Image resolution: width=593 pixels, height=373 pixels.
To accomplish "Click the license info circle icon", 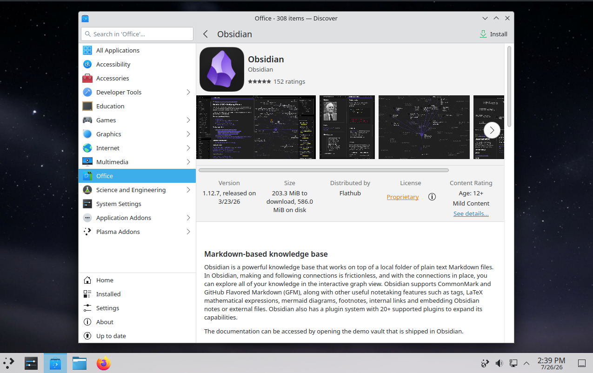I will click(432, 197).
